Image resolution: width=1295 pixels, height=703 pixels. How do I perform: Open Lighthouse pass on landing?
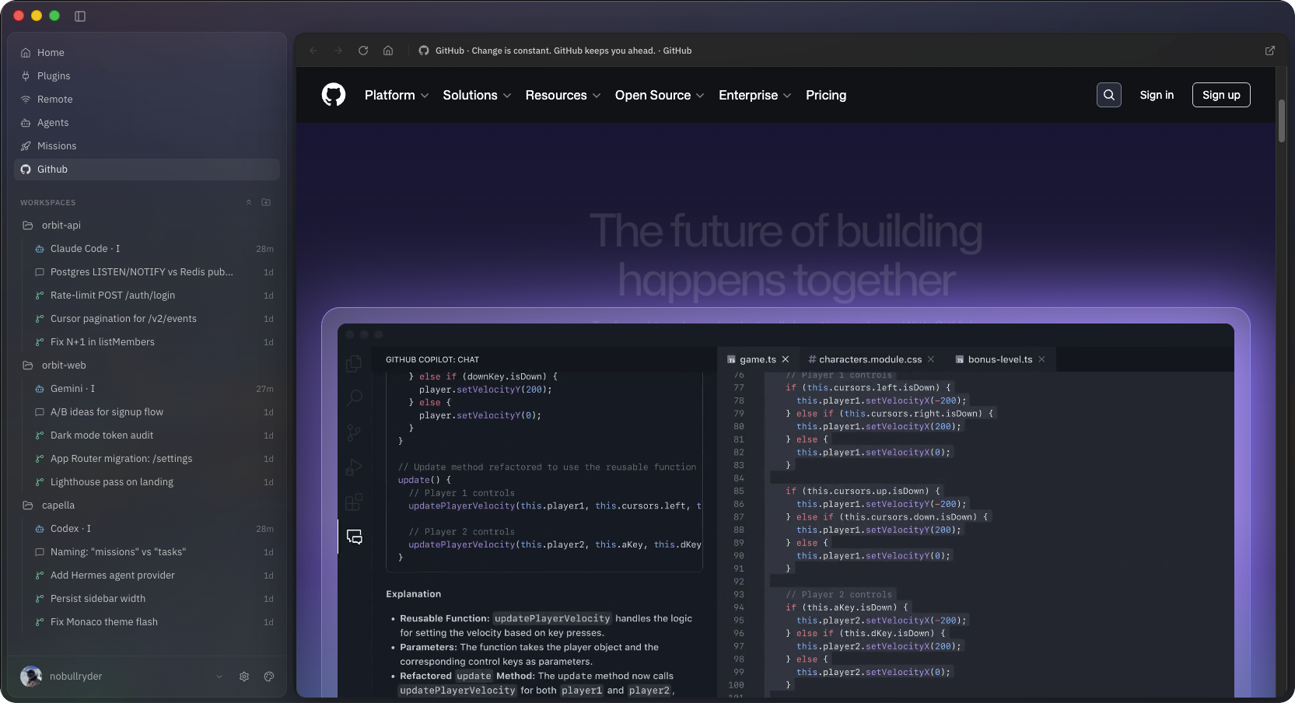point(153,482)
